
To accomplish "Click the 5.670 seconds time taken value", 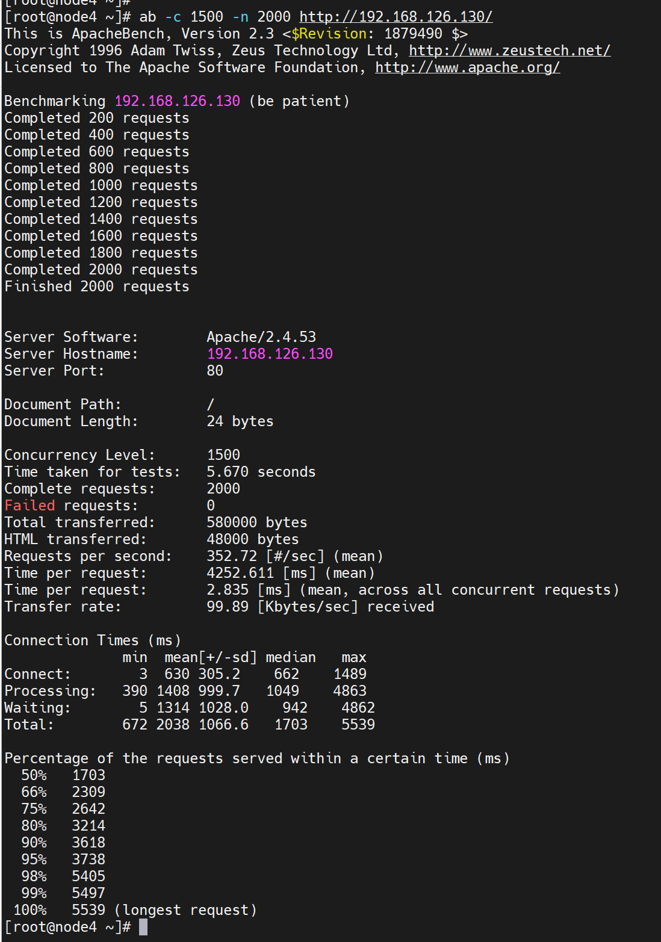I will pyautogui.click(x=261, y=472).
